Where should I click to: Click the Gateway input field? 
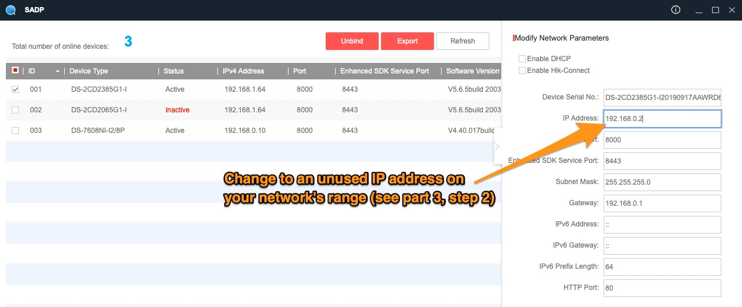point(662,203)
